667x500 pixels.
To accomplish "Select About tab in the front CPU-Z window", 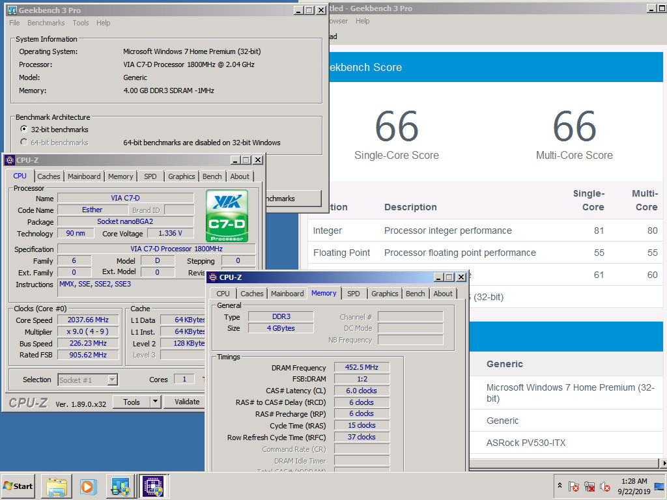I will pyautogui.click(x=443, y=294).
